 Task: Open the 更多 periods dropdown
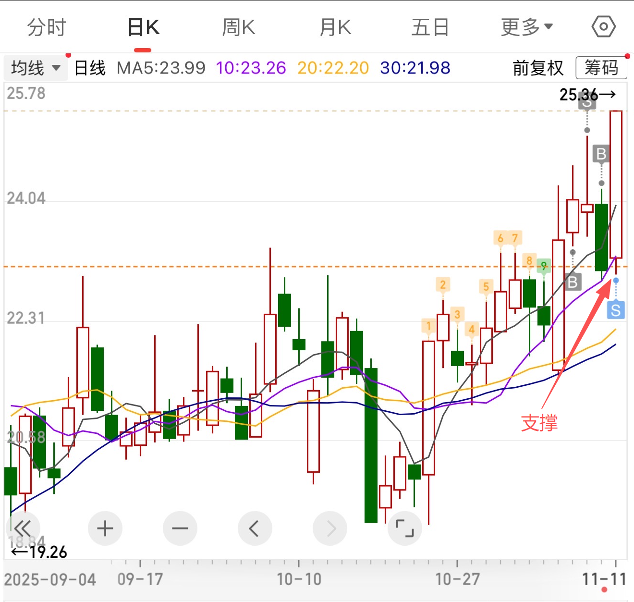click(x=527, y=27)
